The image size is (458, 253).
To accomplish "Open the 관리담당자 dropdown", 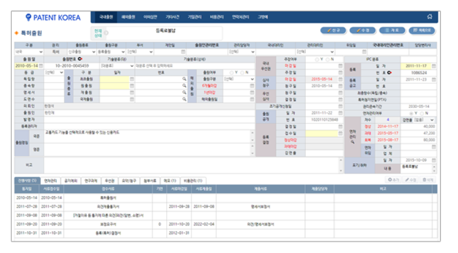I will (241, 52).
